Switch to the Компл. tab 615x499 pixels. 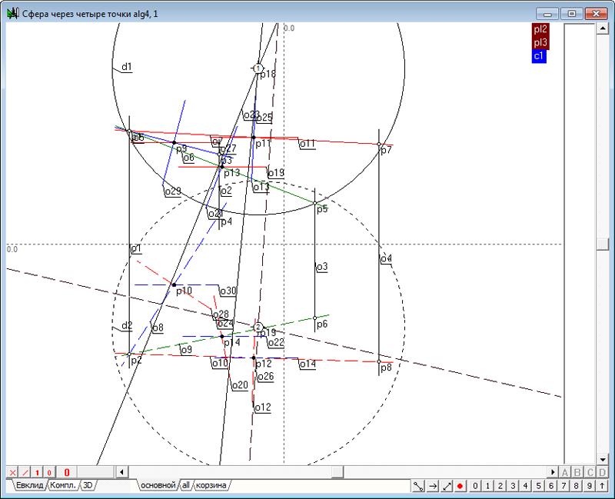[x=63, y=485]
